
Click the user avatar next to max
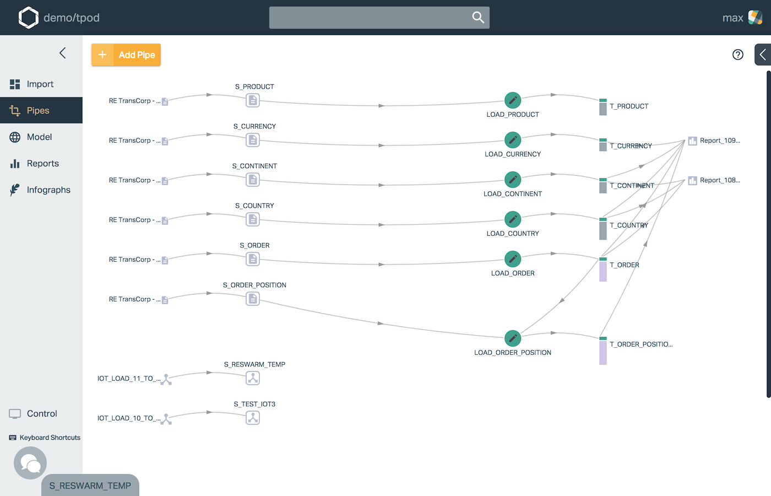click(754, 17)
